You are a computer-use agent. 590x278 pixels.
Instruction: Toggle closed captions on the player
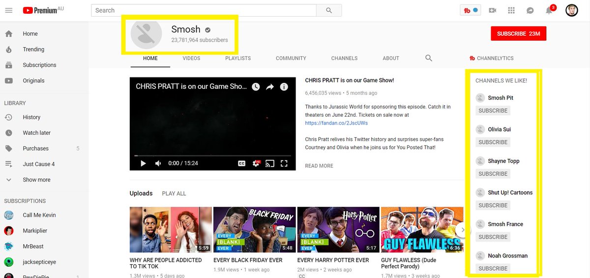(242, 163)
